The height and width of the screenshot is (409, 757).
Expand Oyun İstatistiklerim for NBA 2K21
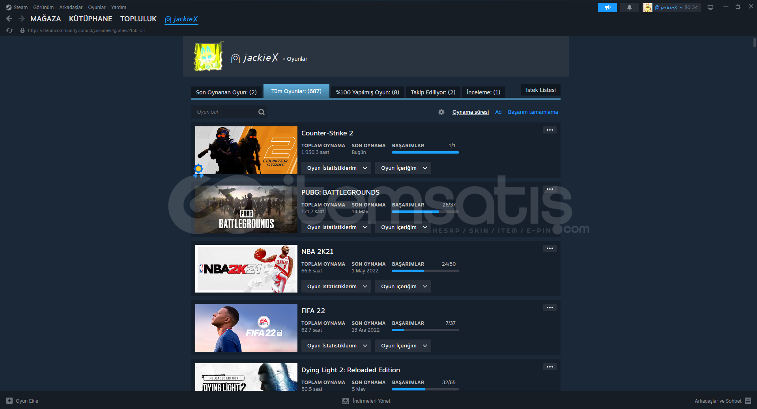[336, 287]
